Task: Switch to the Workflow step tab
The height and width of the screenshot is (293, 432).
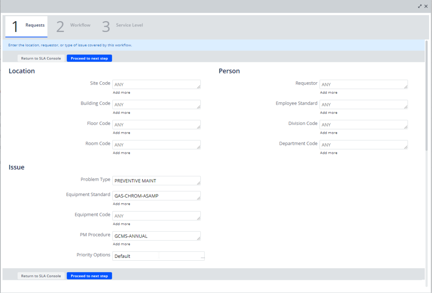Action: coord(73,26)
